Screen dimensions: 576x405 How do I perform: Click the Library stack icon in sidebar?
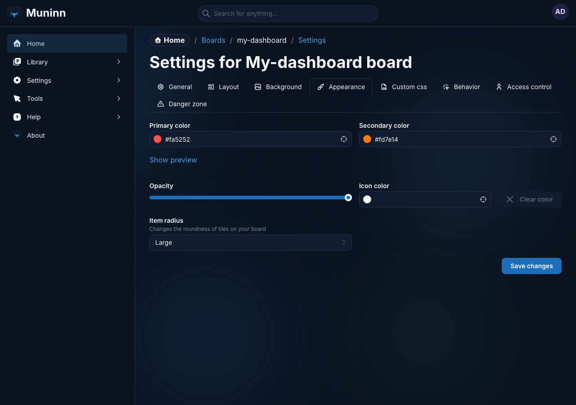point(17,62)
